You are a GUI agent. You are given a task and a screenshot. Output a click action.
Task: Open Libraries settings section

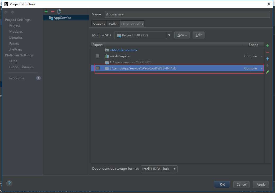coord(16,38)
